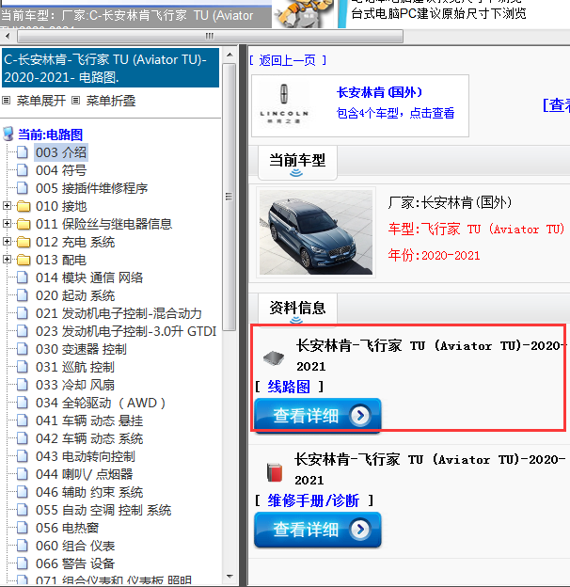The width and height of the screenshot is (570, 587).
Task: Click the folder icon of 012 充电 系统
Action: pos(24,242)
